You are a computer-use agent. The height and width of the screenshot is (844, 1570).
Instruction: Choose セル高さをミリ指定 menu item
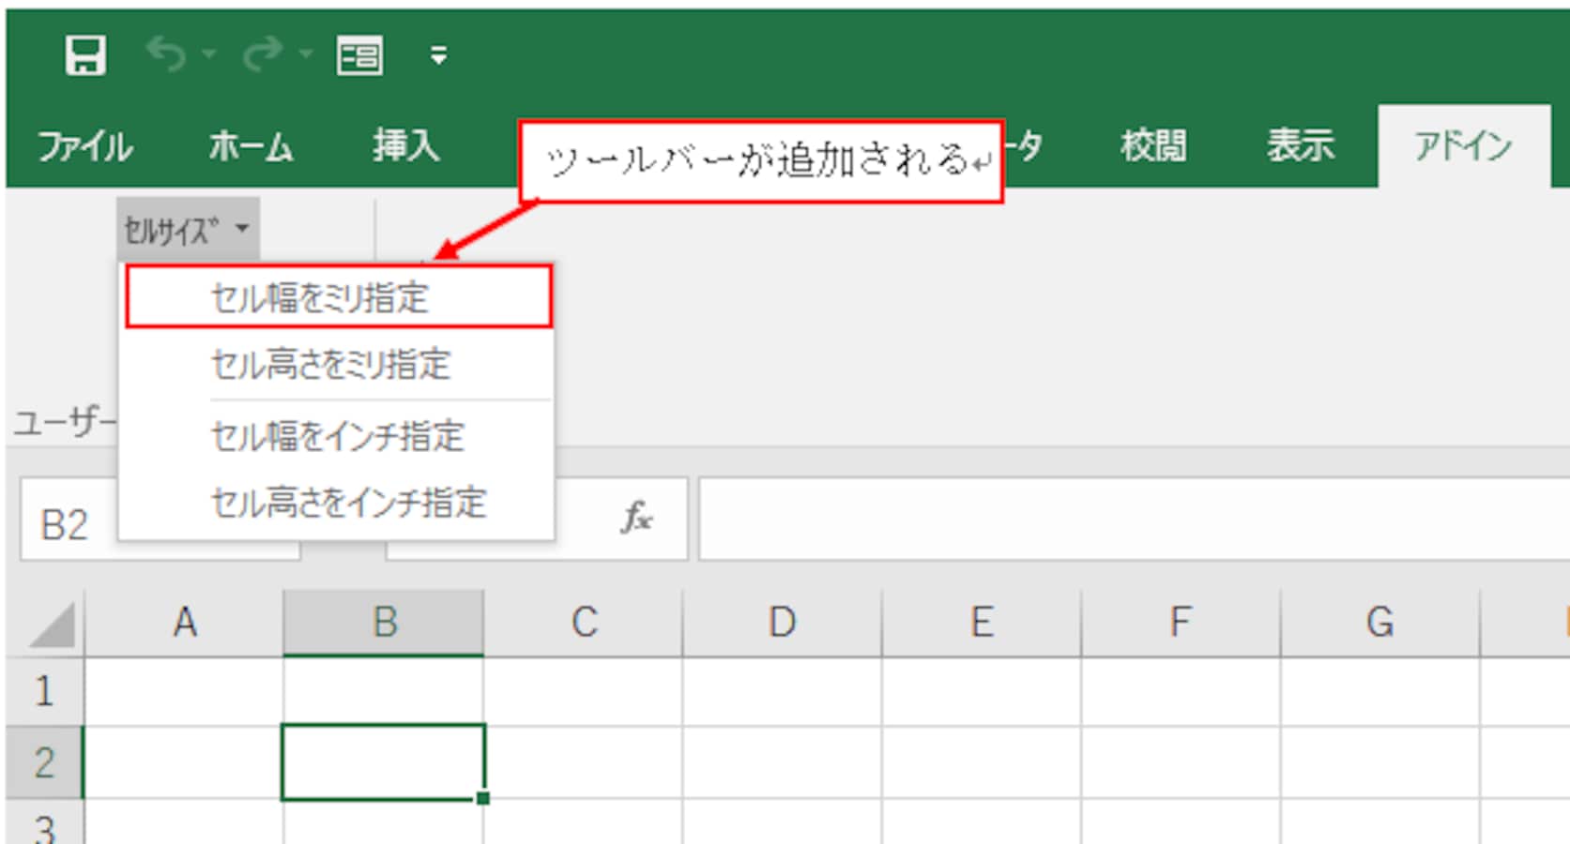pyautogui.click(x=338, y=364)
